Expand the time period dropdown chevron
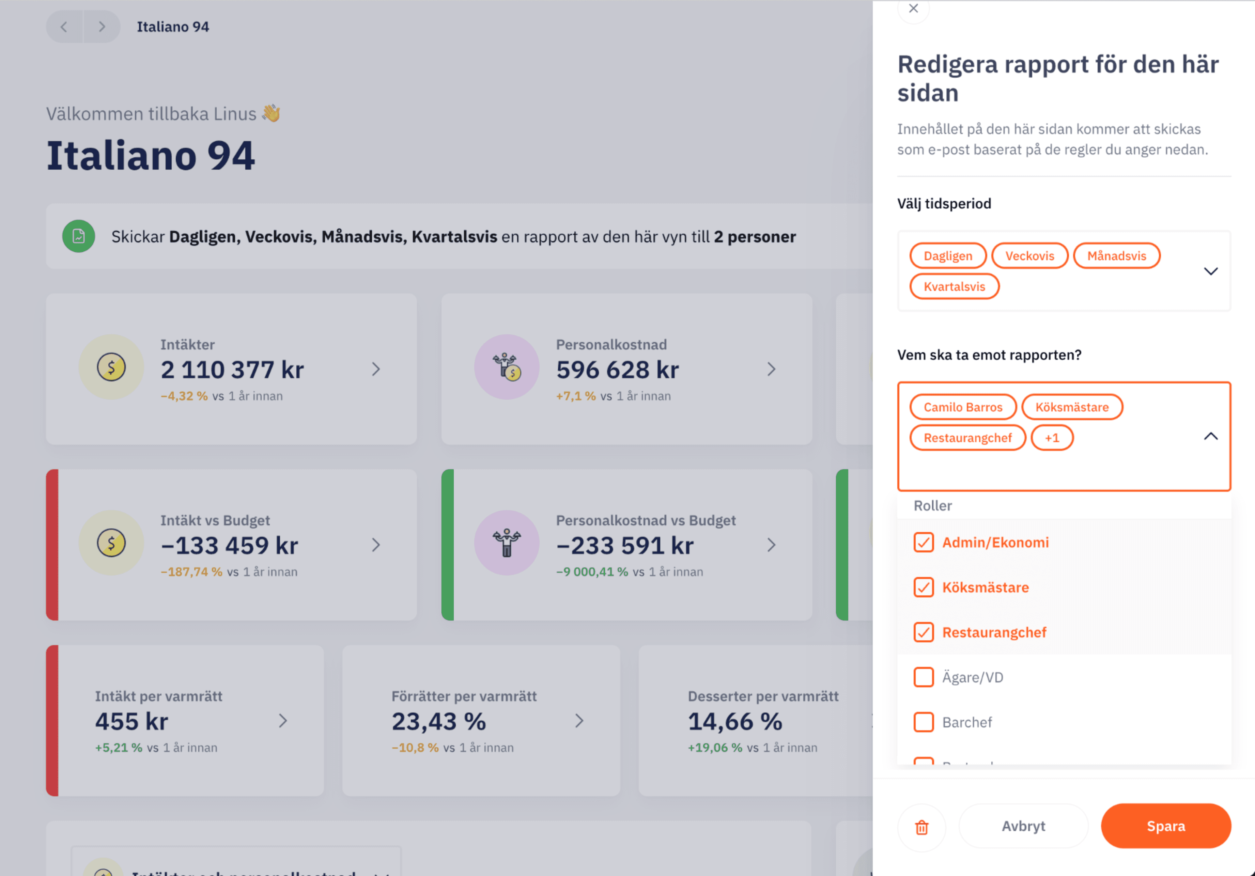This screenshot has width=1255, height=876. pos(1211,271)
